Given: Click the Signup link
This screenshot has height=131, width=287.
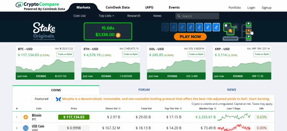Looking at the screenshot, I should tap(267, 8).
